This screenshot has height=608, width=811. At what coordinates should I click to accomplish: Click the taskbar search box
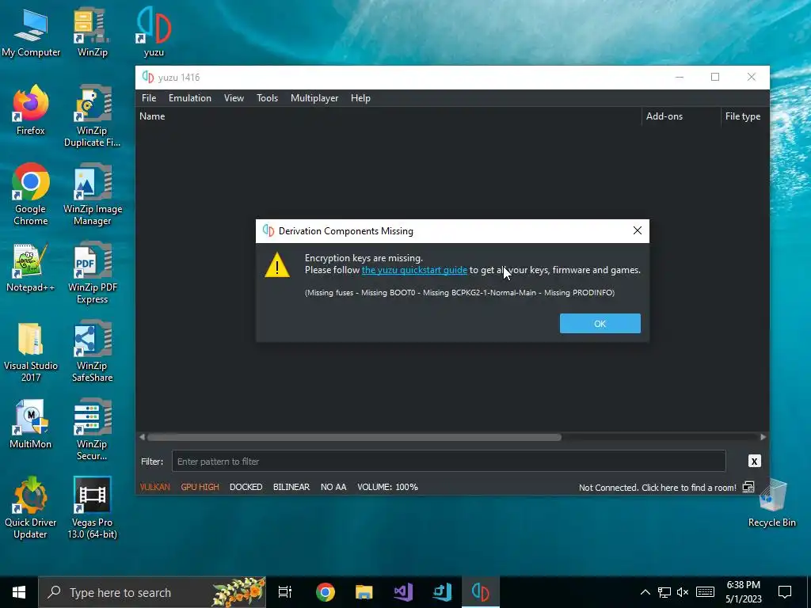pos(152,592)
